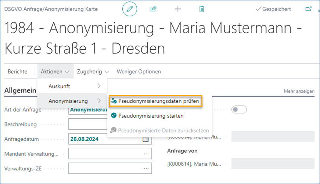This screenshot has height=184, width=320.
Task: Expand the Aktionen menu
Action: [x=55, y=72]
